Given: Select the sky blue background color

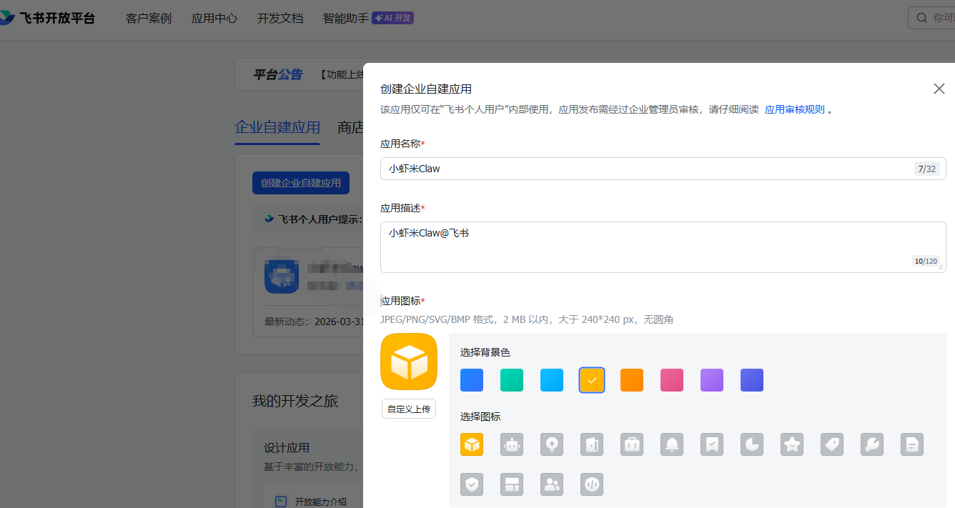Looking at the screenshot, I should coord(552,380).
